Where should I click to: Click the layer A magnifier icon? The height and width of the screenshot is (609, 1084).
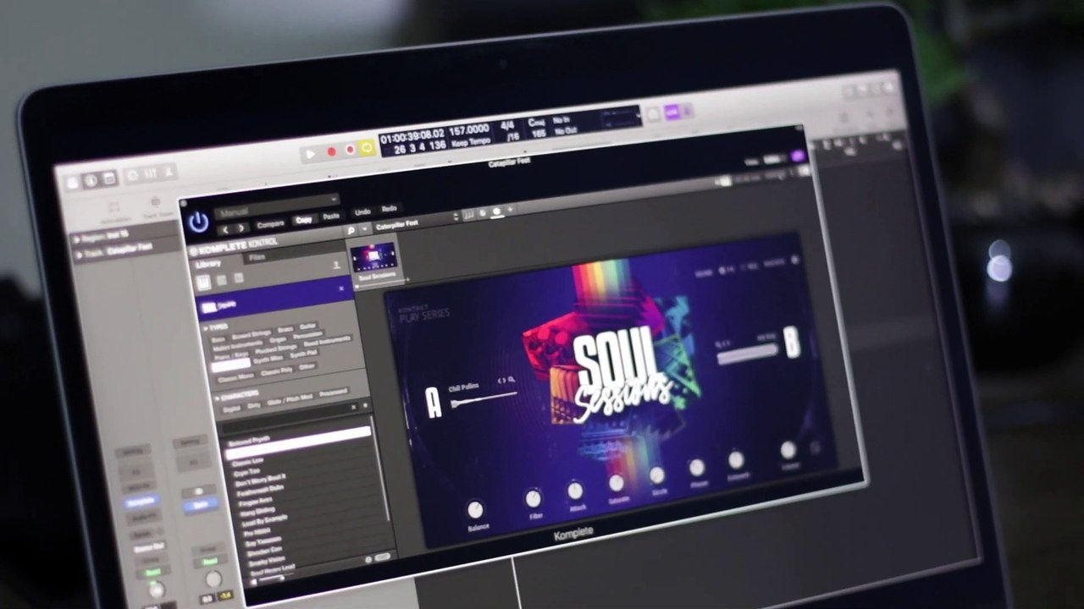click(x=512, y=380)
